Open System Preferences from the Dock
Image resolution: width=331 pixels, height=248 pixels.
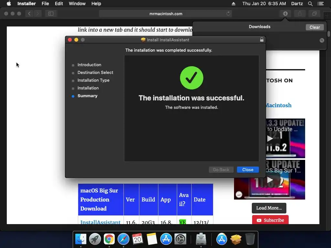pos(180,239)
